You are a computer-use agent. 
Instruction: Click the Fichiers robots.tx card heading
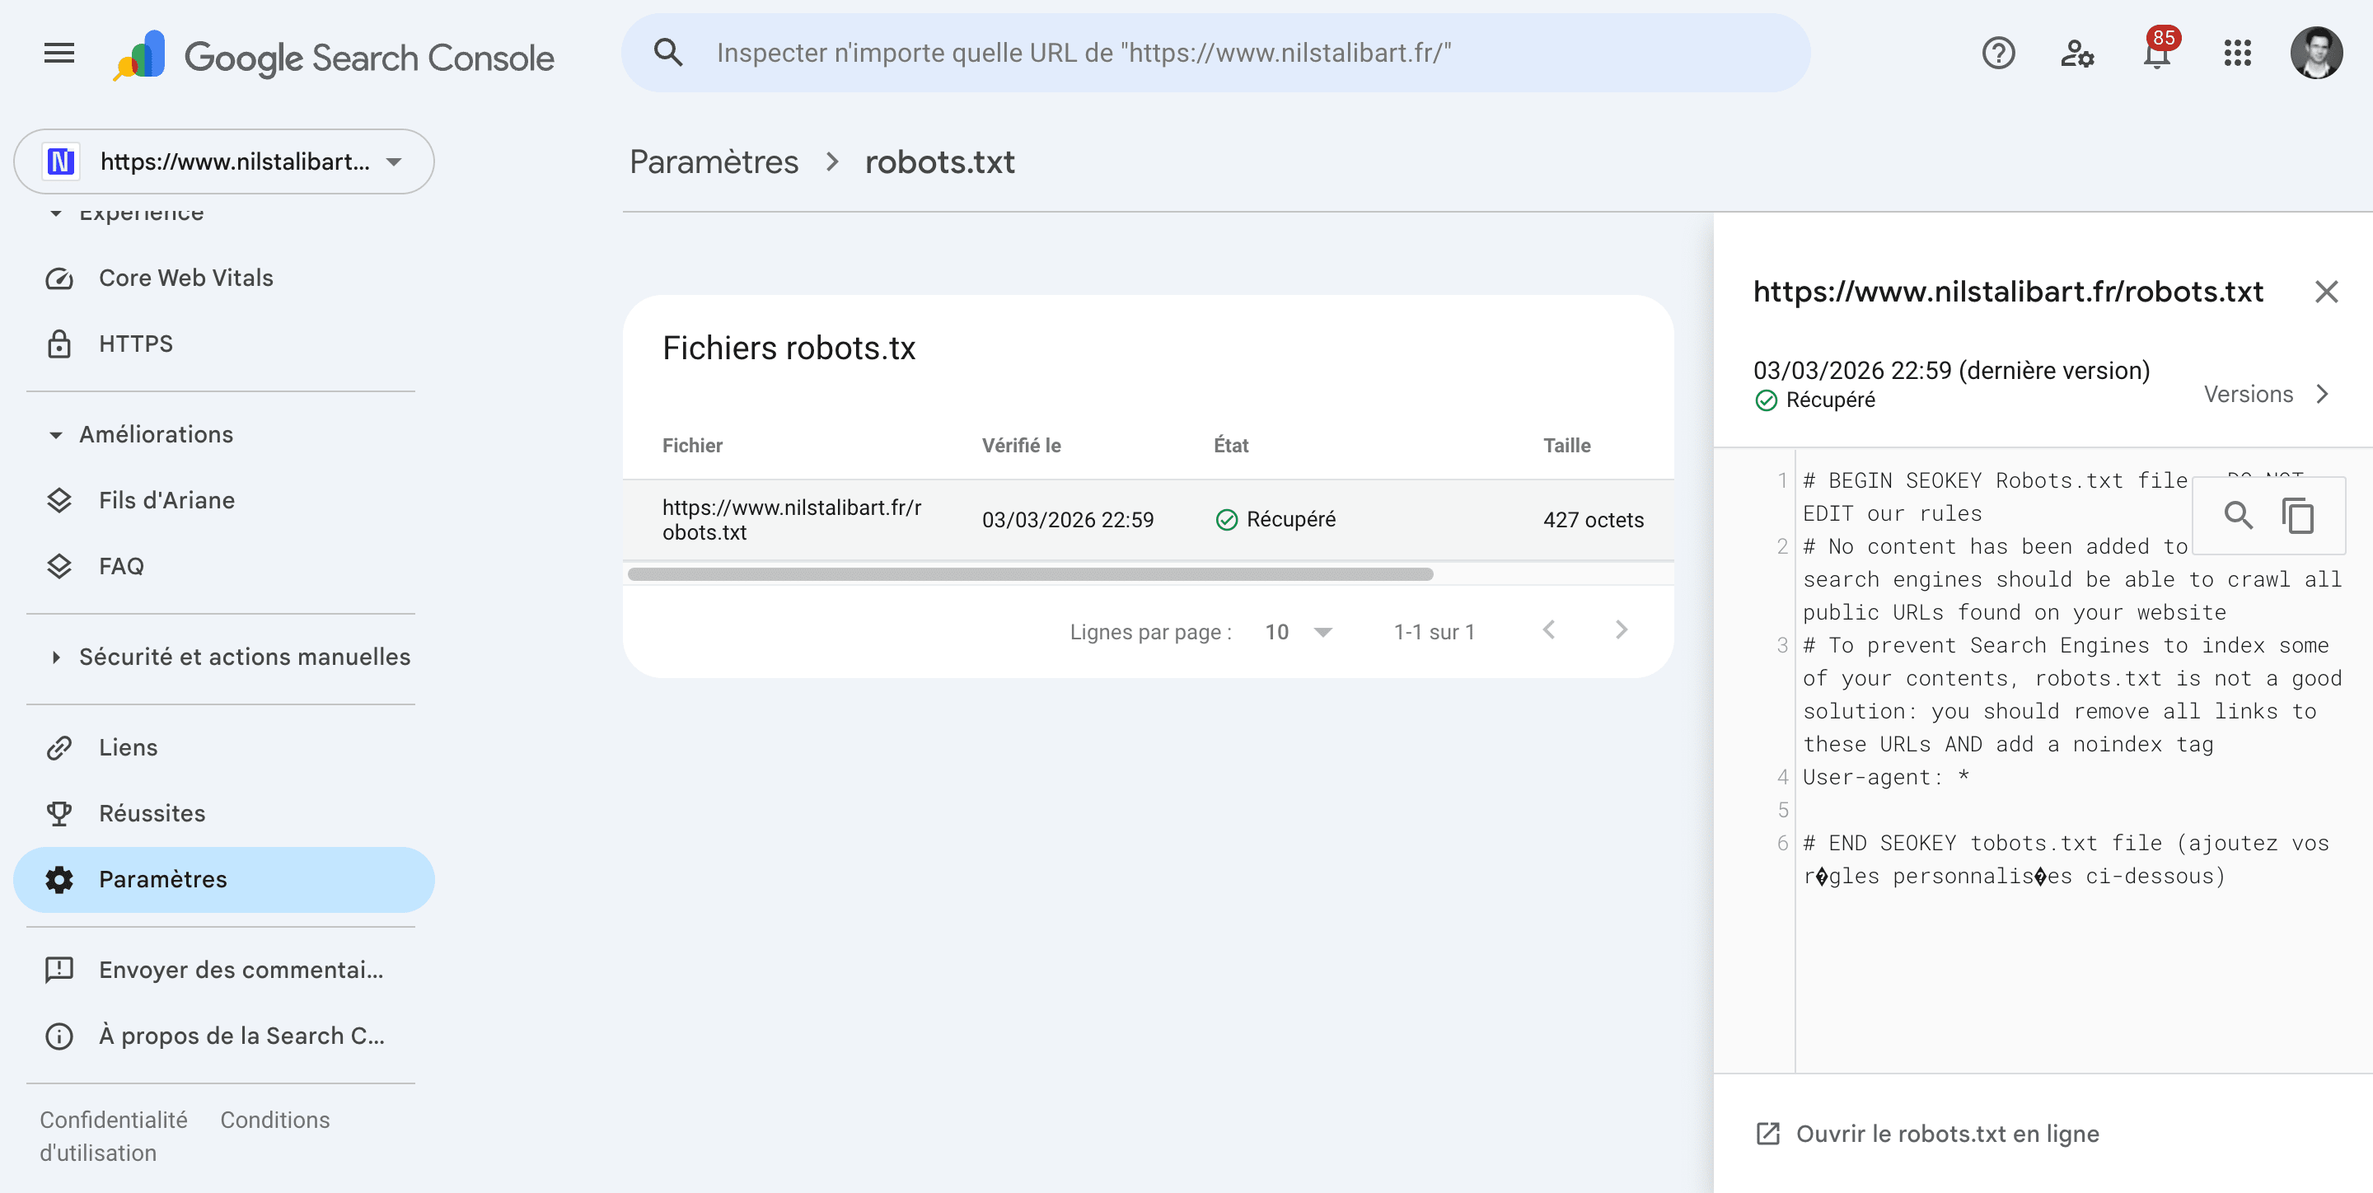point(789,349)
